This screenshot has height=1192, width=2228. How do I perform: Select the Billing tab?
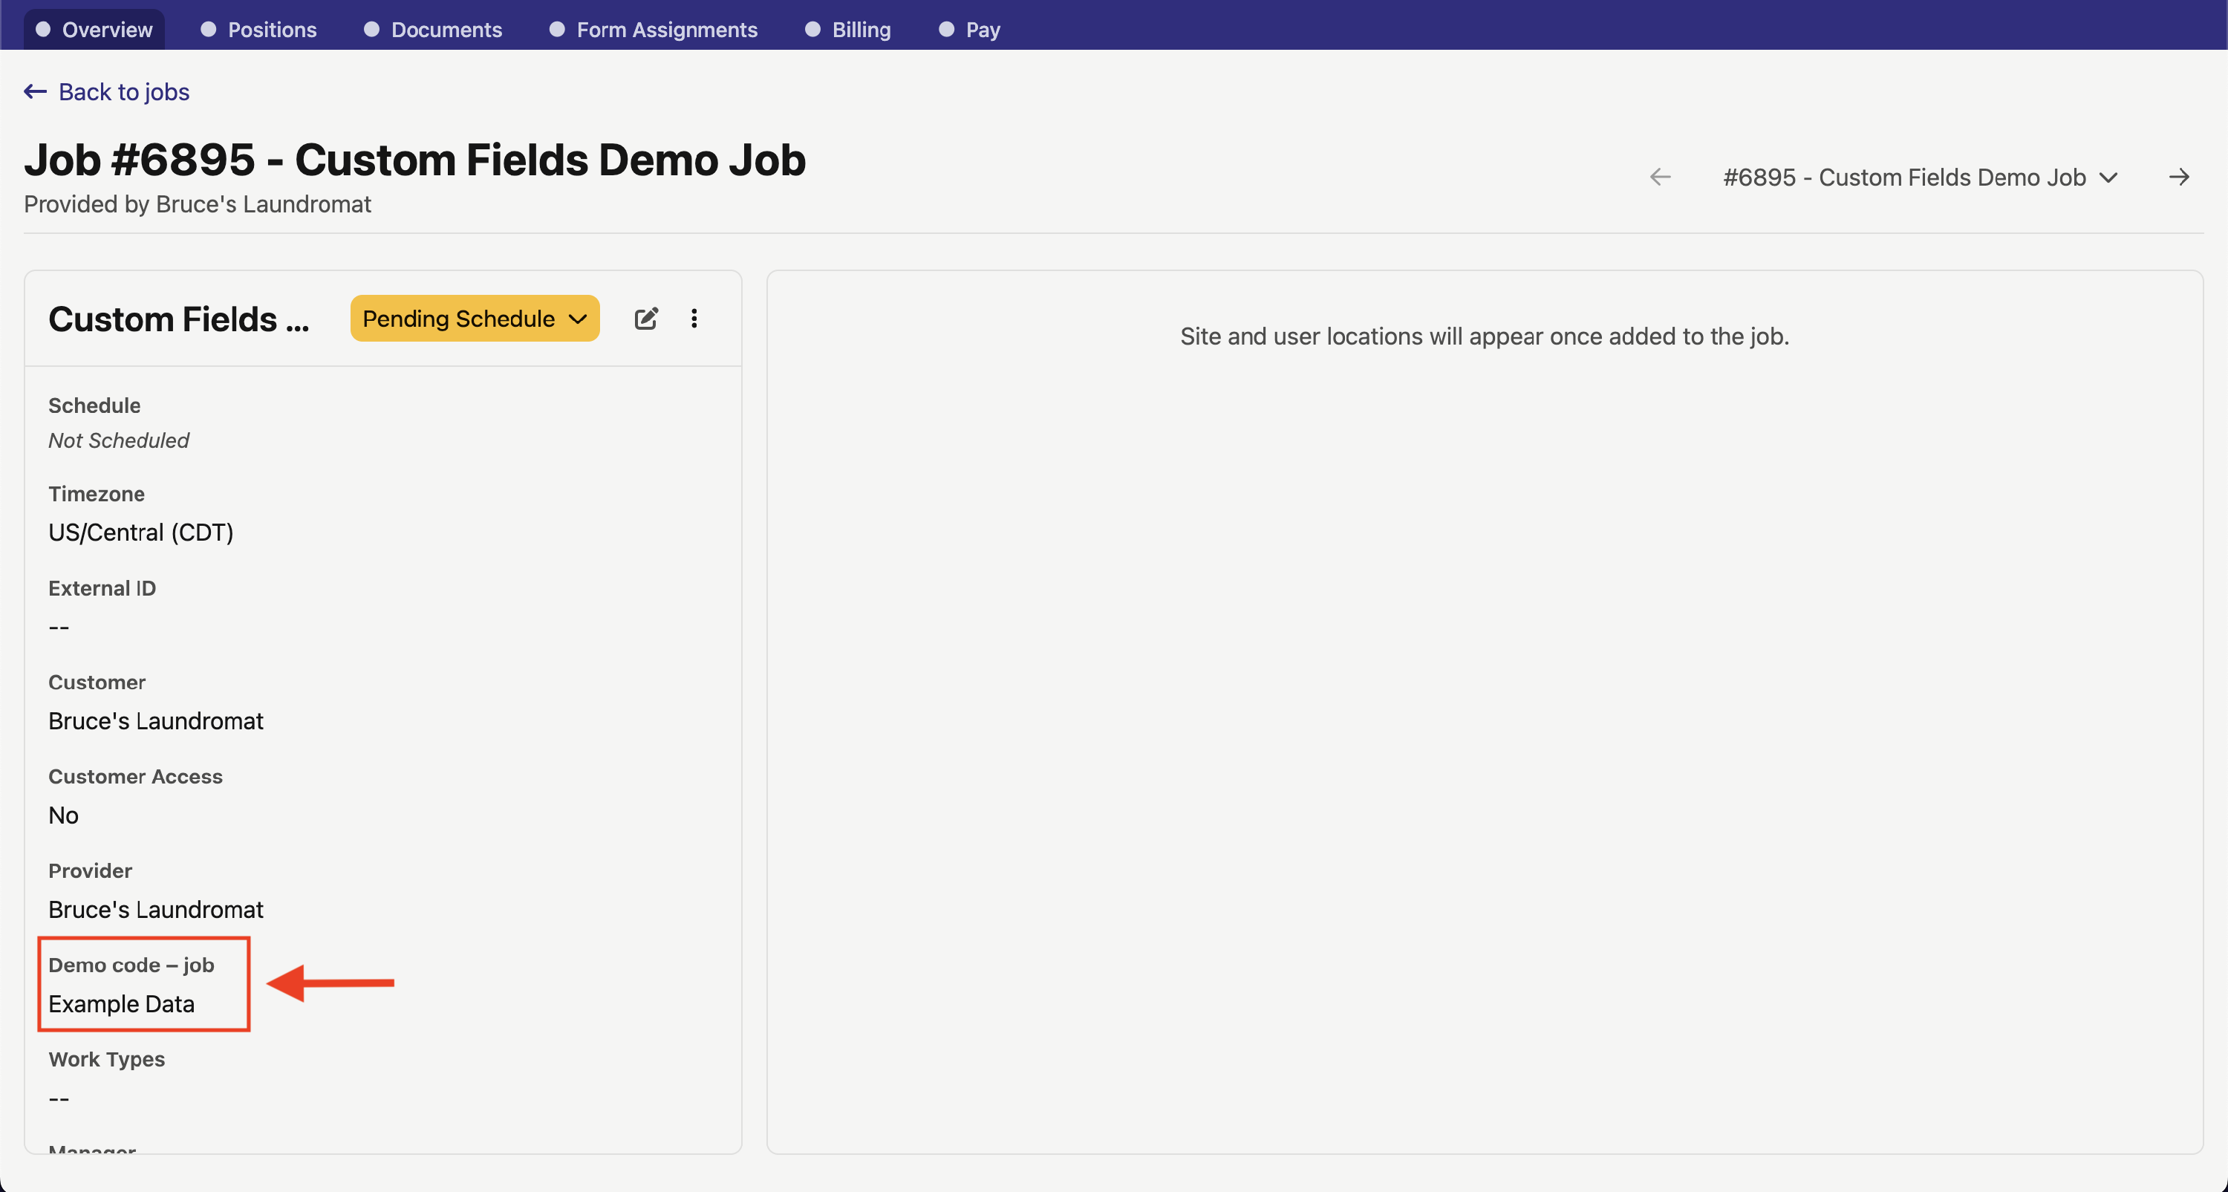click(x=847, y=30)
